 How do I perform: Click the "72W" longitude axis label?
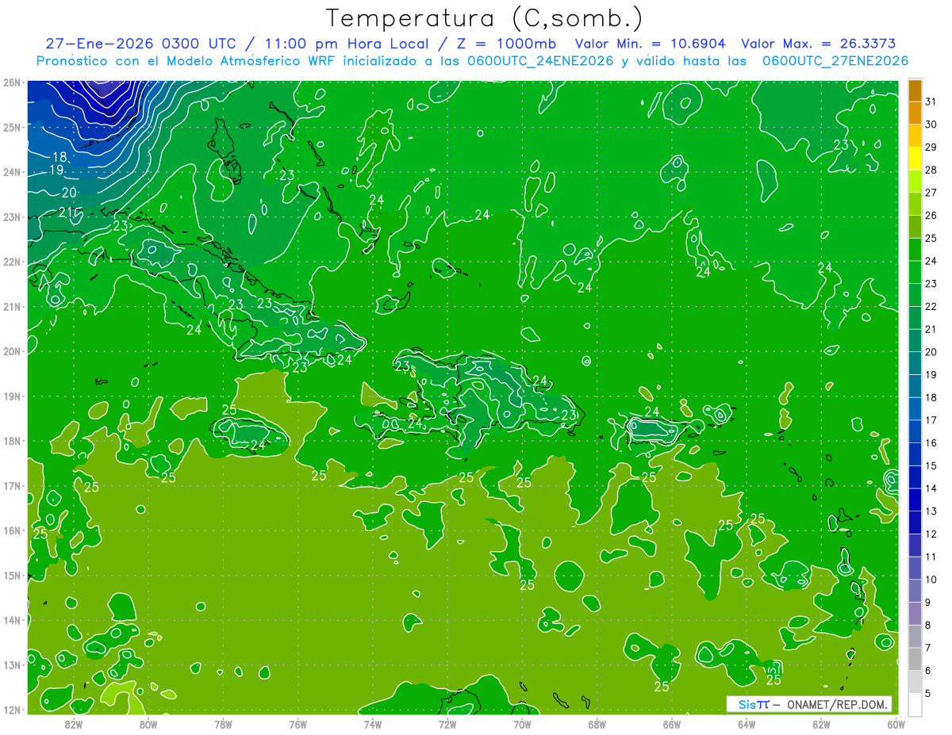click(x=447, y=723)
